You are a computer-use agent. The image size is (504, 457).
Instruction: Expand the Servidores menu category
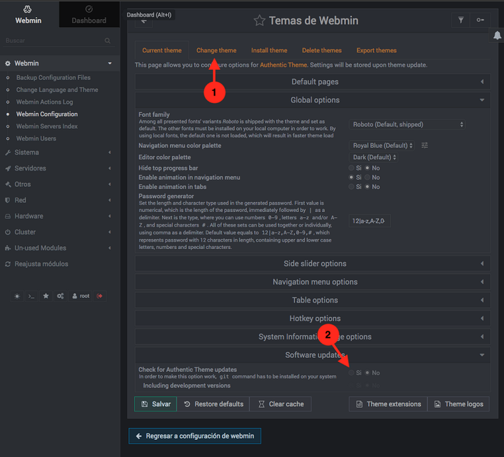(x=60, y=169)
